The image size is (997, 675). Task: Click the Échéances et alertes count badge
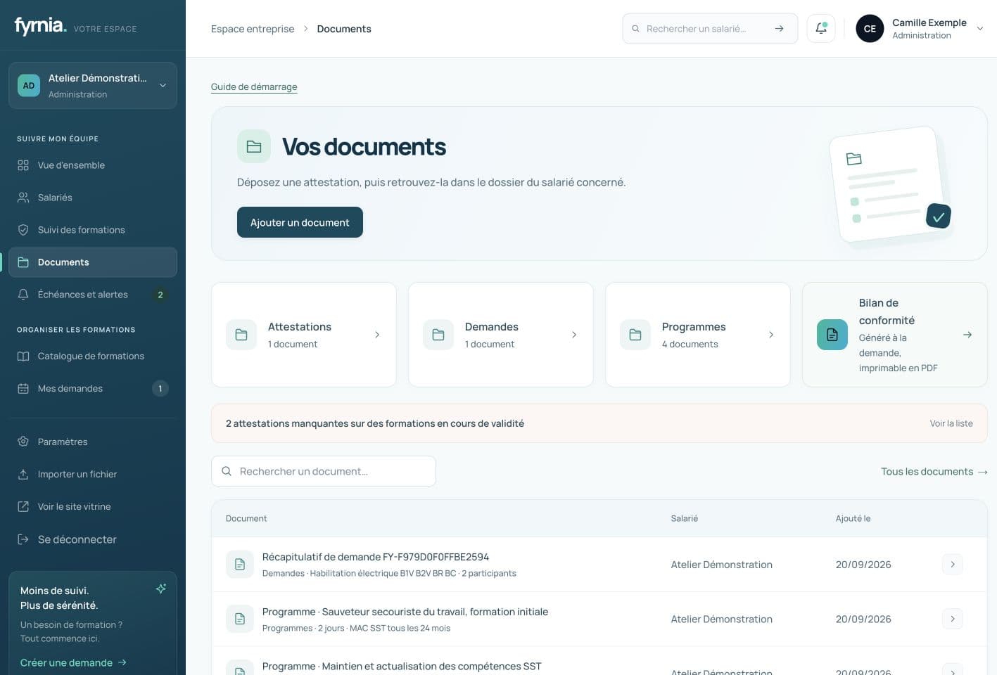point(160,295)
